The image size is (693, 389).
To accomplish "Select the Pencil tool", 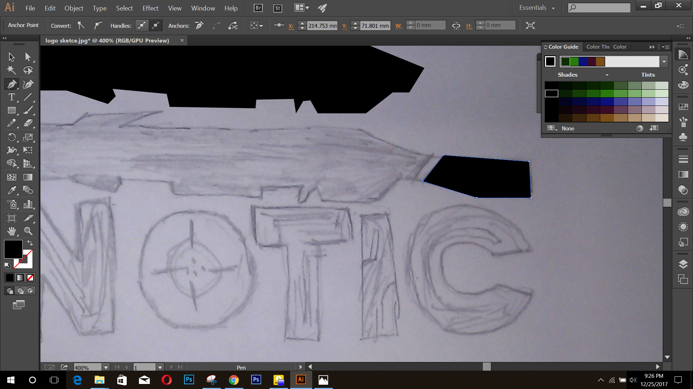I will (x=12, y=123).
